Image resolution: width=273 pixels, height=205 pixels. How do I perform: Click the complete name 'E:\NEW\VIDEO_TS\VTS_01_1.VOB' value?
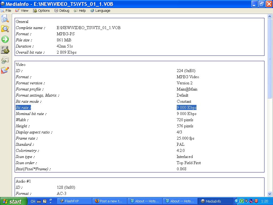(x=89, y=28)
